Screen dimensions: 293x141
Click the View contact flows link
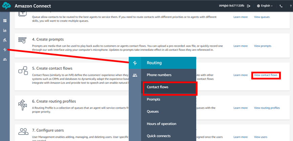point(266,75)
